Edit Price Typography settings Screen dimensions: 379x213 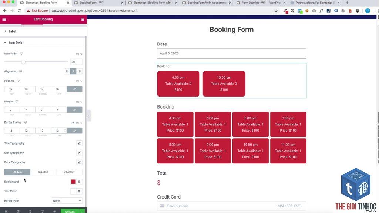pos(79,162)
